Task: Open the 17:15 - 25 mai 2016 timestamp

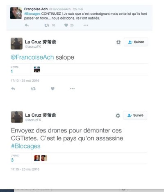Action: pos(25,169)
